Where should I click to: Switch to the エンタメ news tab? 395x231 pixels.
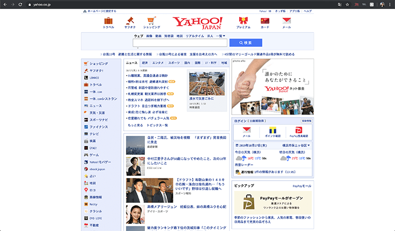pos(158,62)
